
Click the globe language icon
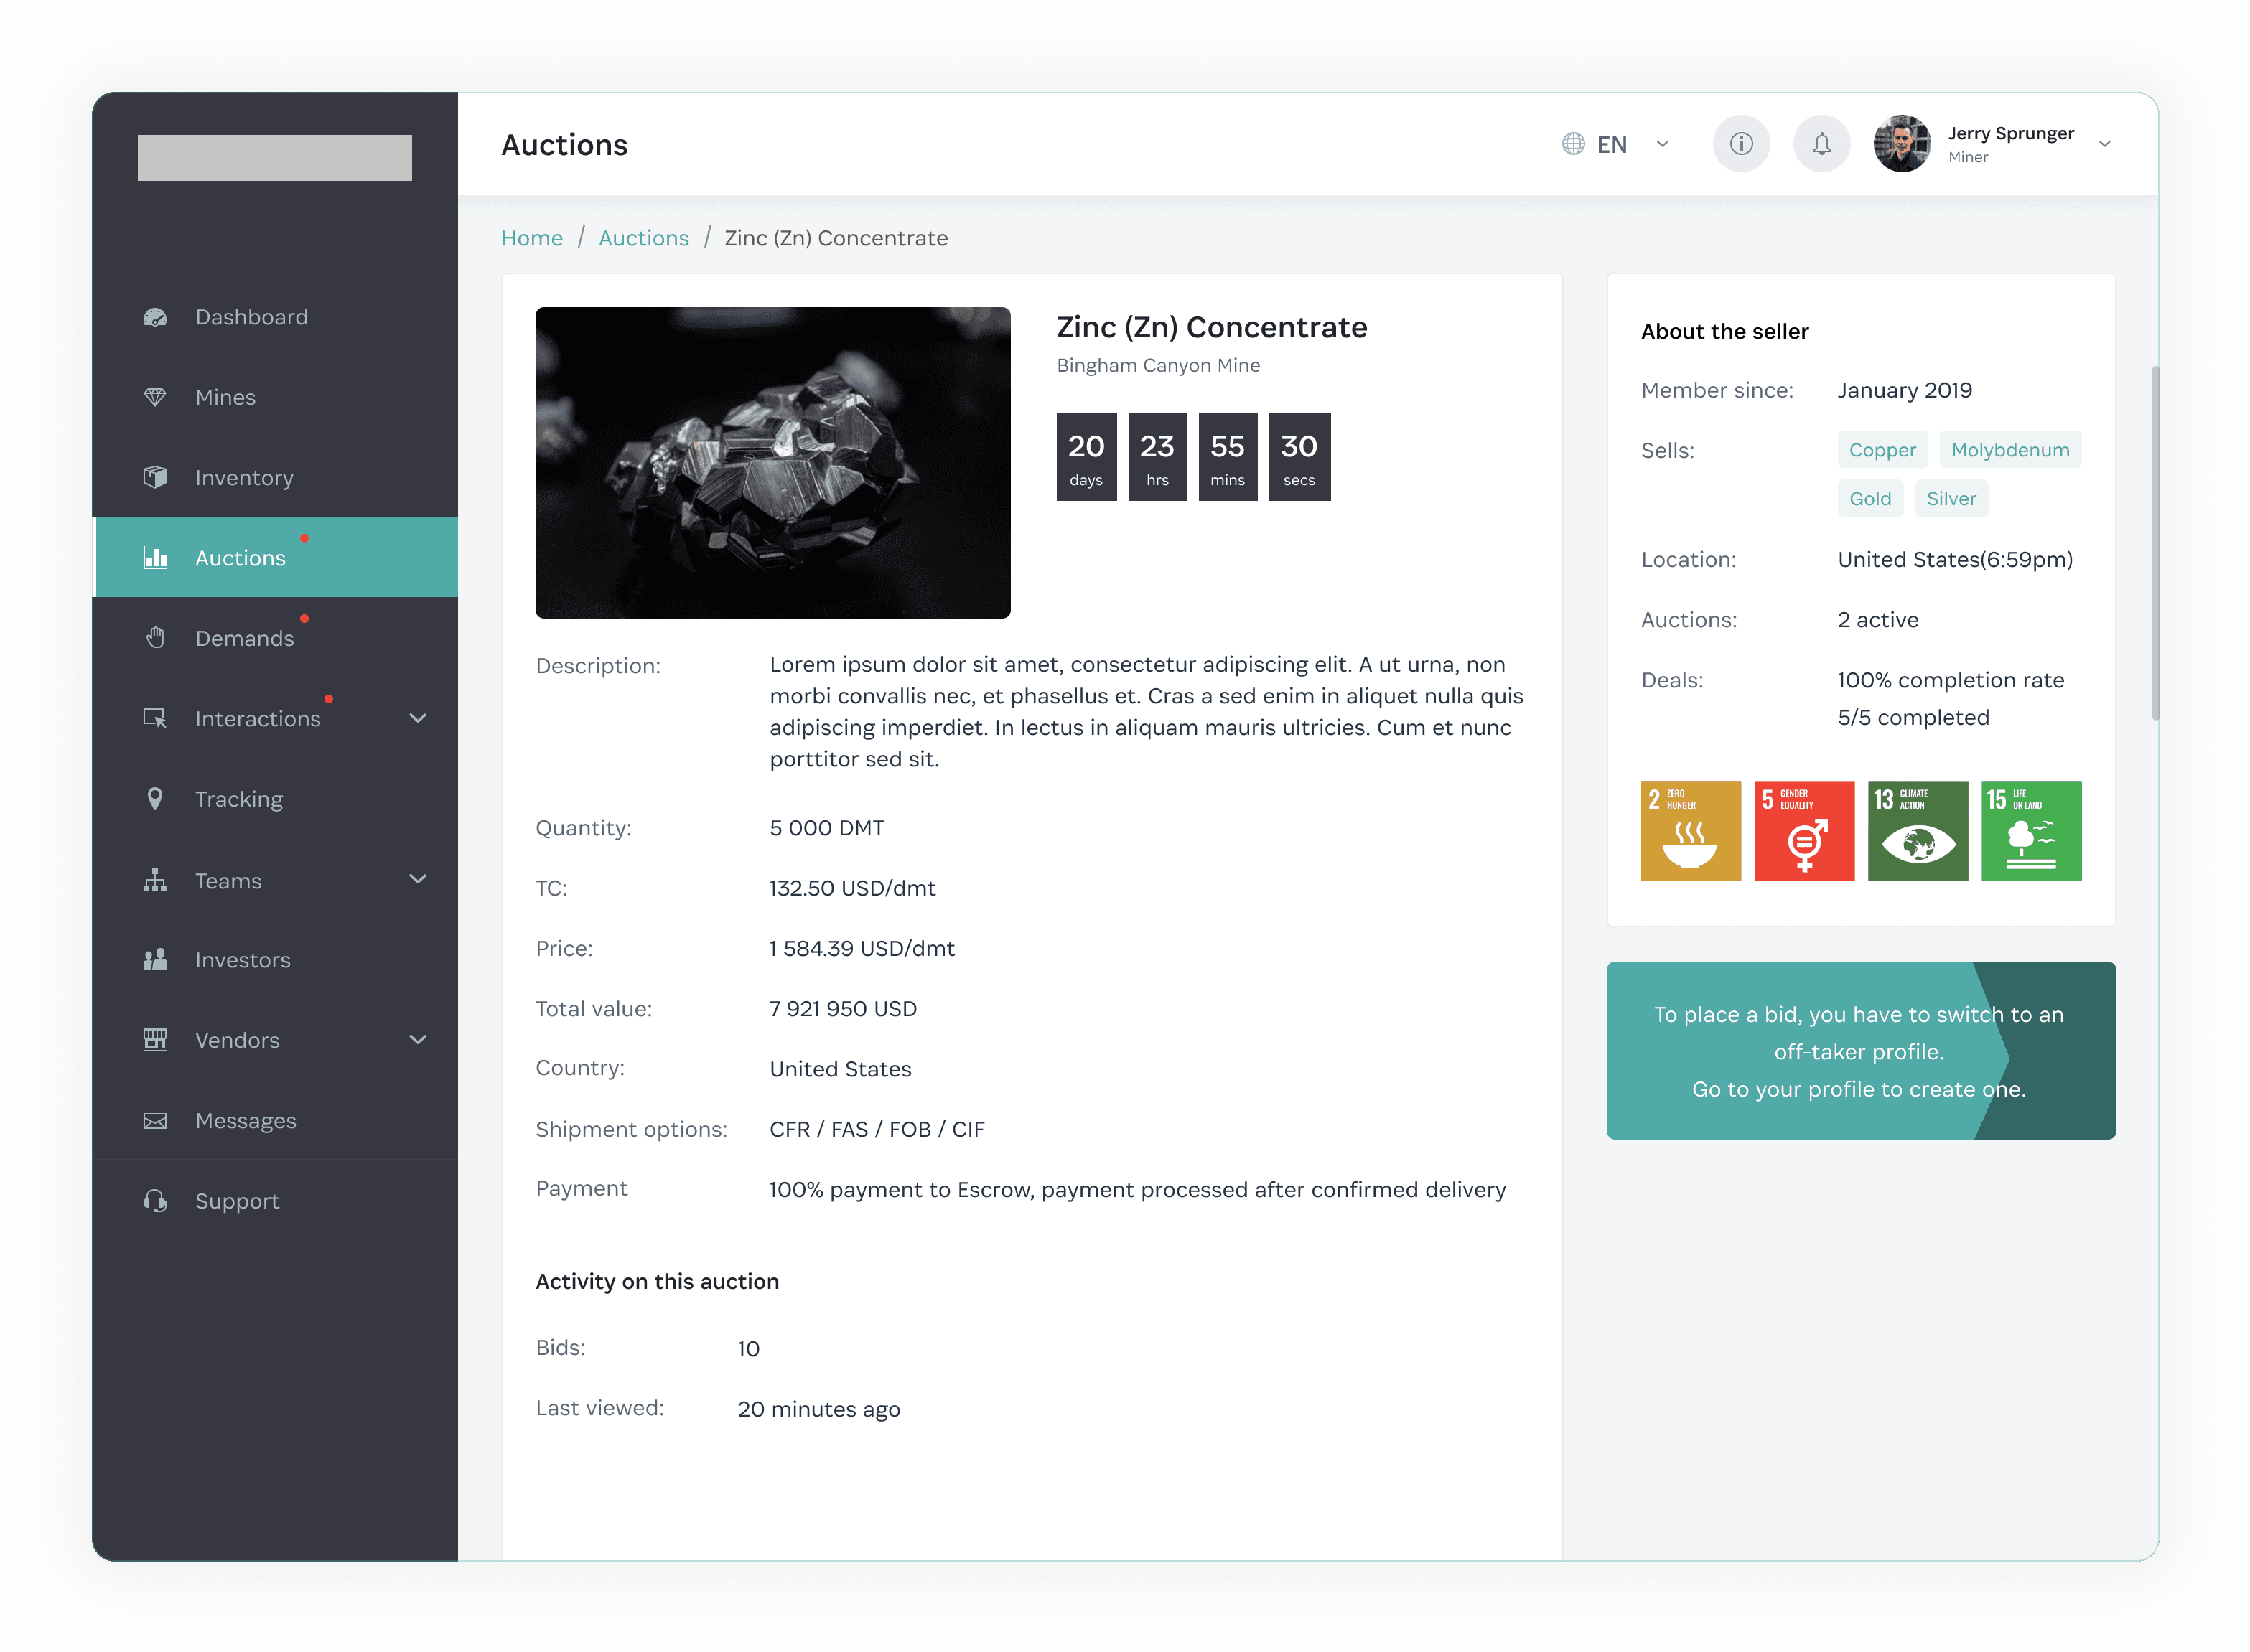click(x=1573, y=144)
